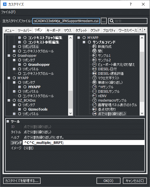Switch to the タブレット tab

[81, 31]
